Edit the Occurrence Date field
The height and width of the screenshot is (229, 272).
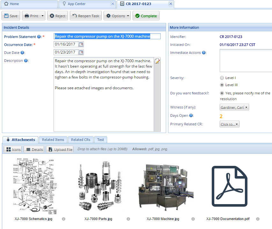[x=66, y=44]
